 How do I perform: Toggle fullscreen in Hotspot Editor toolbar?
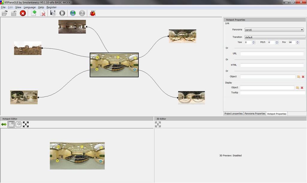coord(26,124)
